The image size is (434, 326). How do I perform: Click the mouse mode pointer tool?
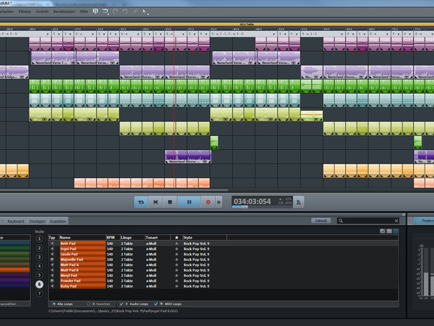(144, 11)
